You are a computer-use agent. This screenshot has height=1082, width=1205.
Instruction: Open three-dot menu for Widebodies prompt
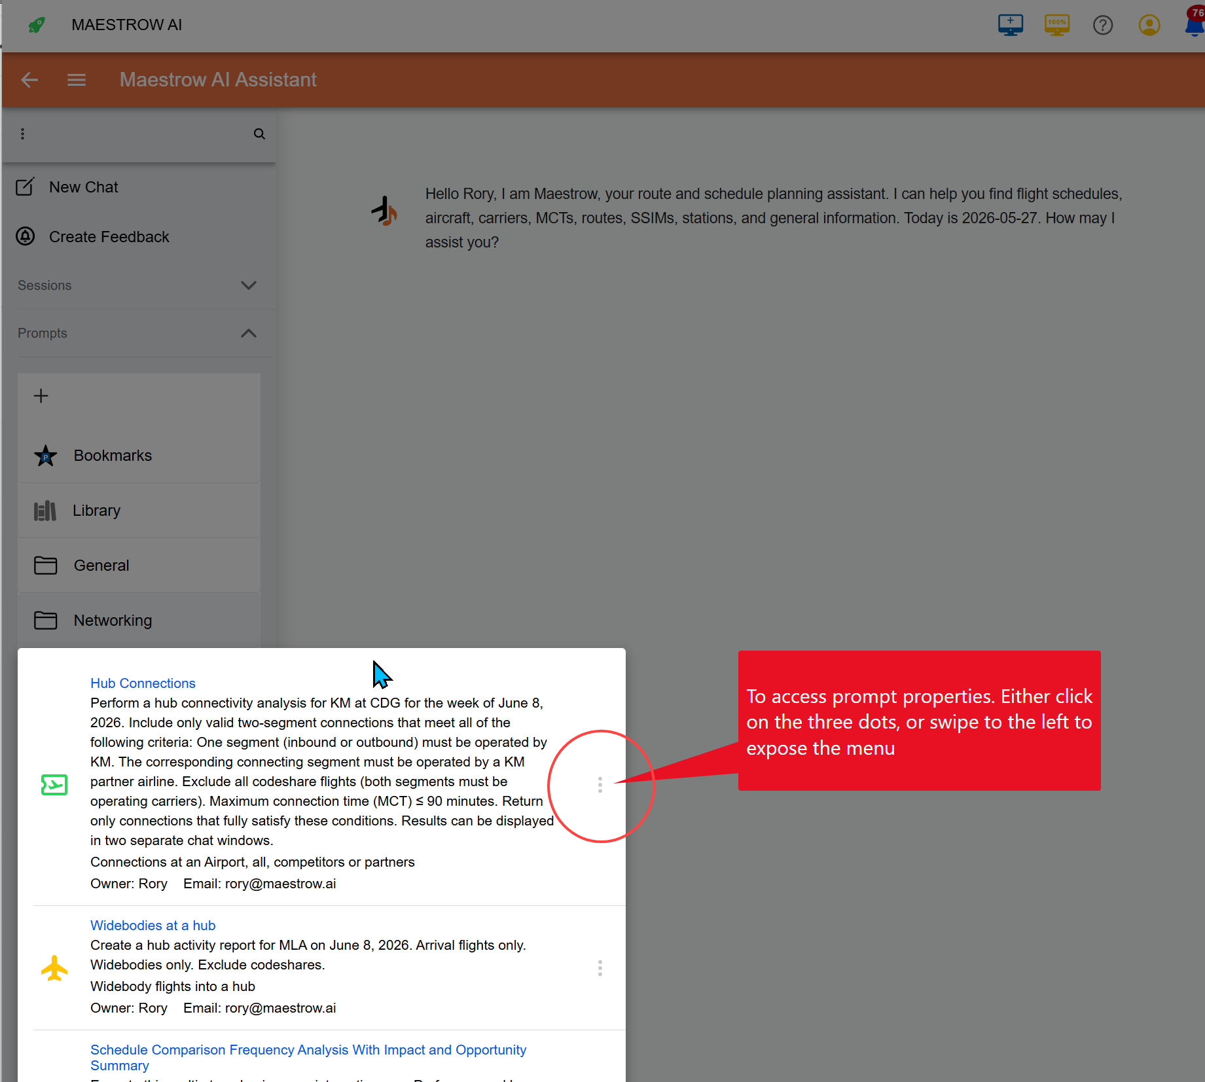click(x=600, y=968)
